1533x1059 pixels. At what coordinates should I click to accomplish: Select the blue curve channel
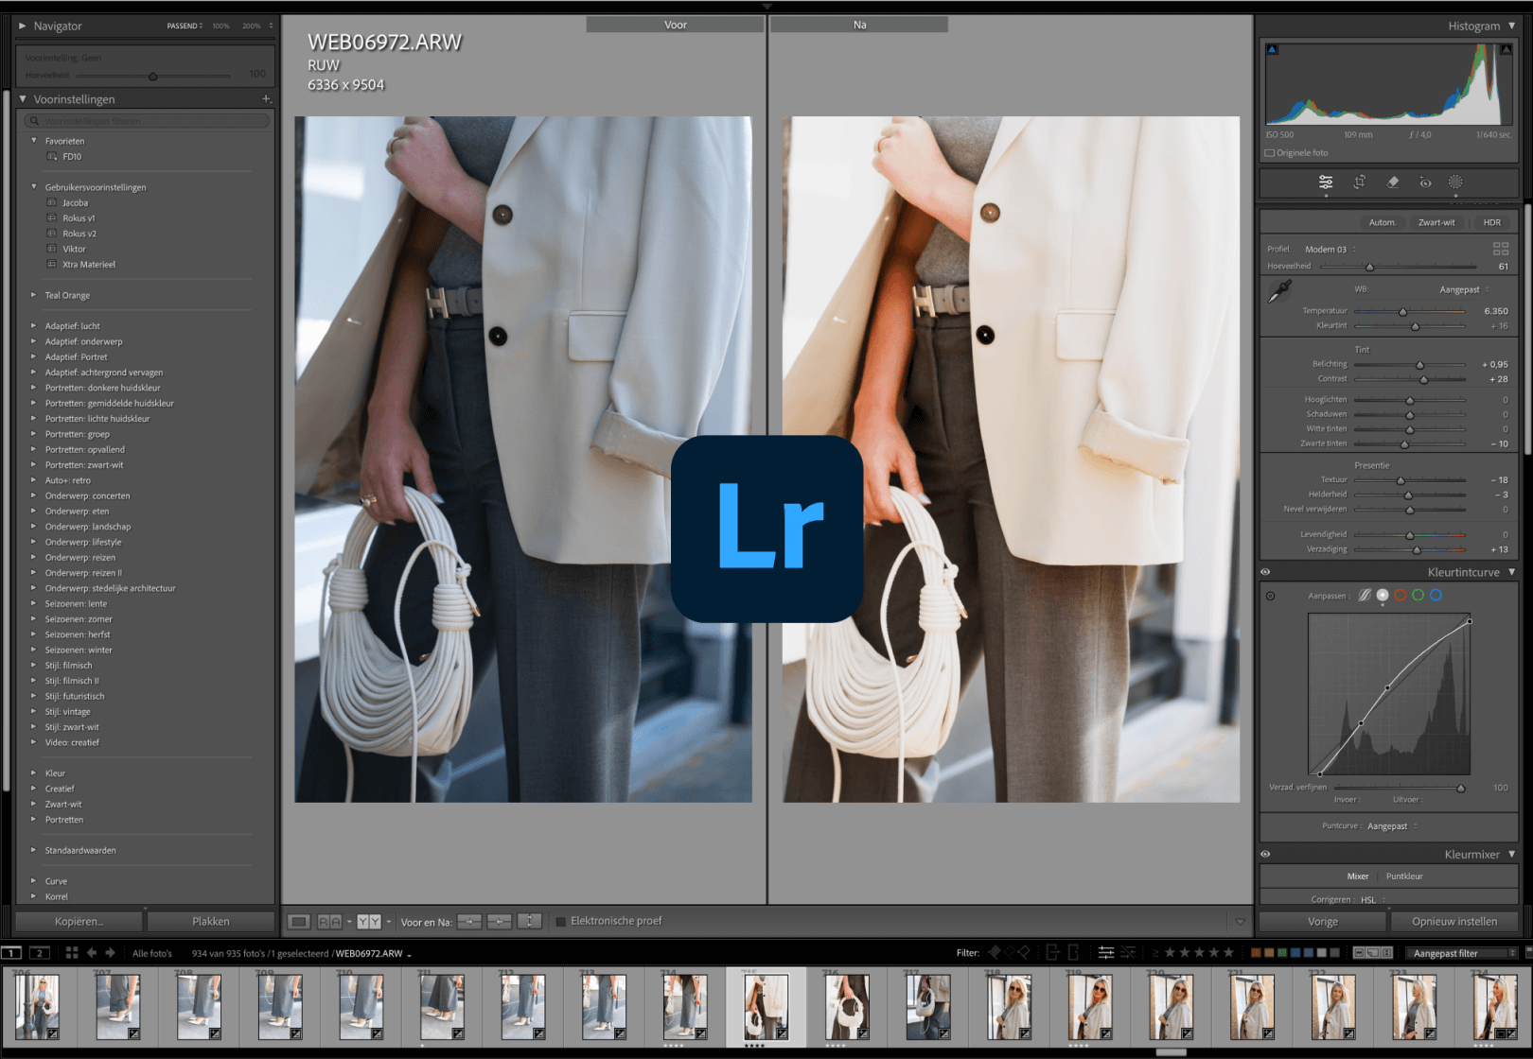point(1436,596)
